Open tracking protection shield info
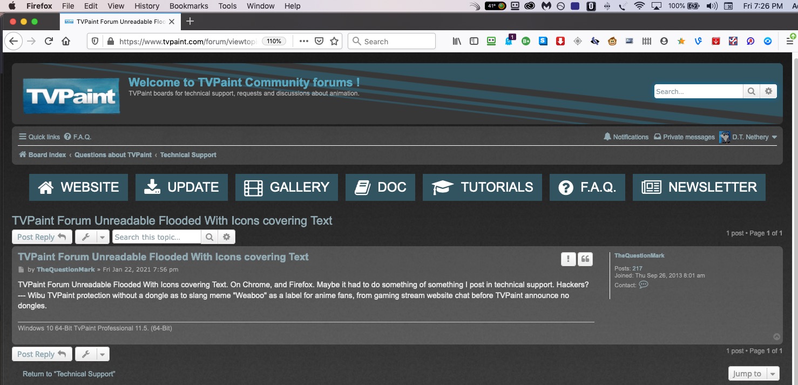 [95, 42]
